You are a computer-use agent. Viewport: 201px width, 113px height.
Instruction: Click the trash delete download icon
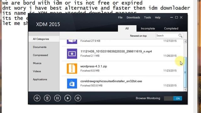pyautogui.click(x=47, y=98)
